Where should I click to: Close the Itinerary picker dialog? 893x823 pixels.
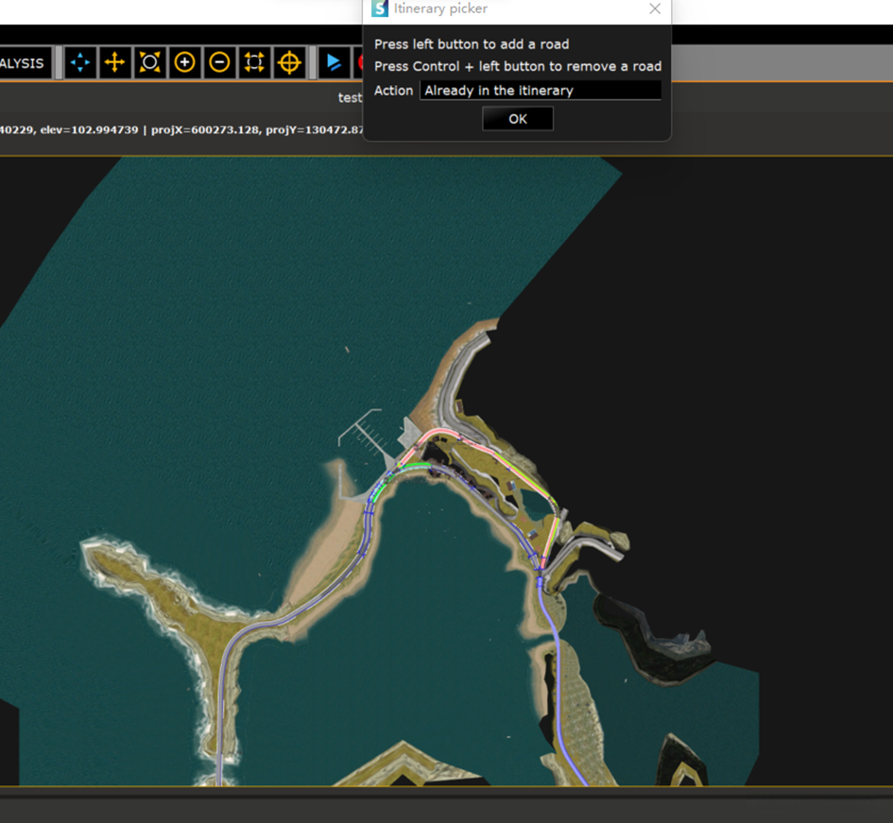point(655,9)
